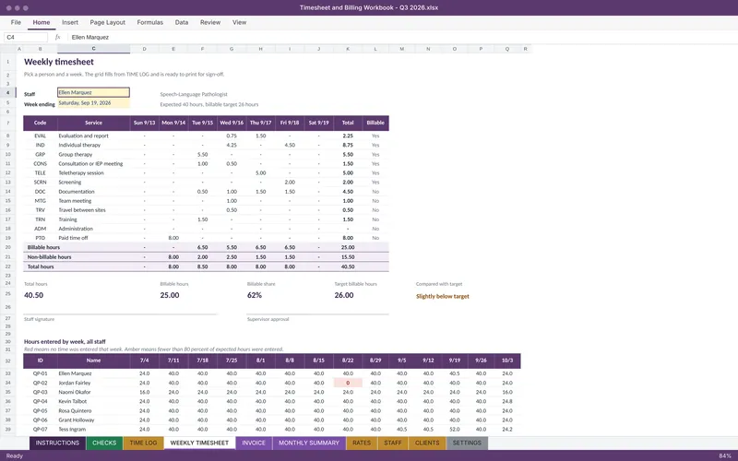Viewport: 738px width, 461px height.
Task: Switch to the RATES sheet tab
Action: (x=362, y=443)
